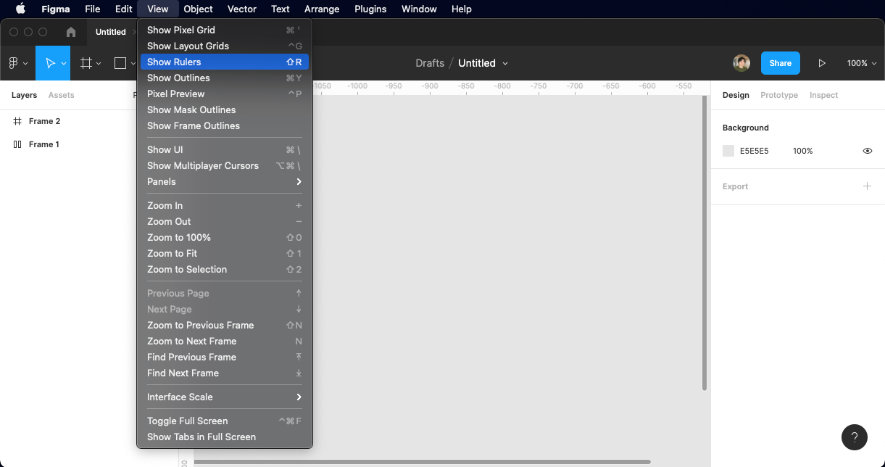Open the Object menu
Image resolution: width=885 pixels, height=467 pixels.
[x=198, y=9]
